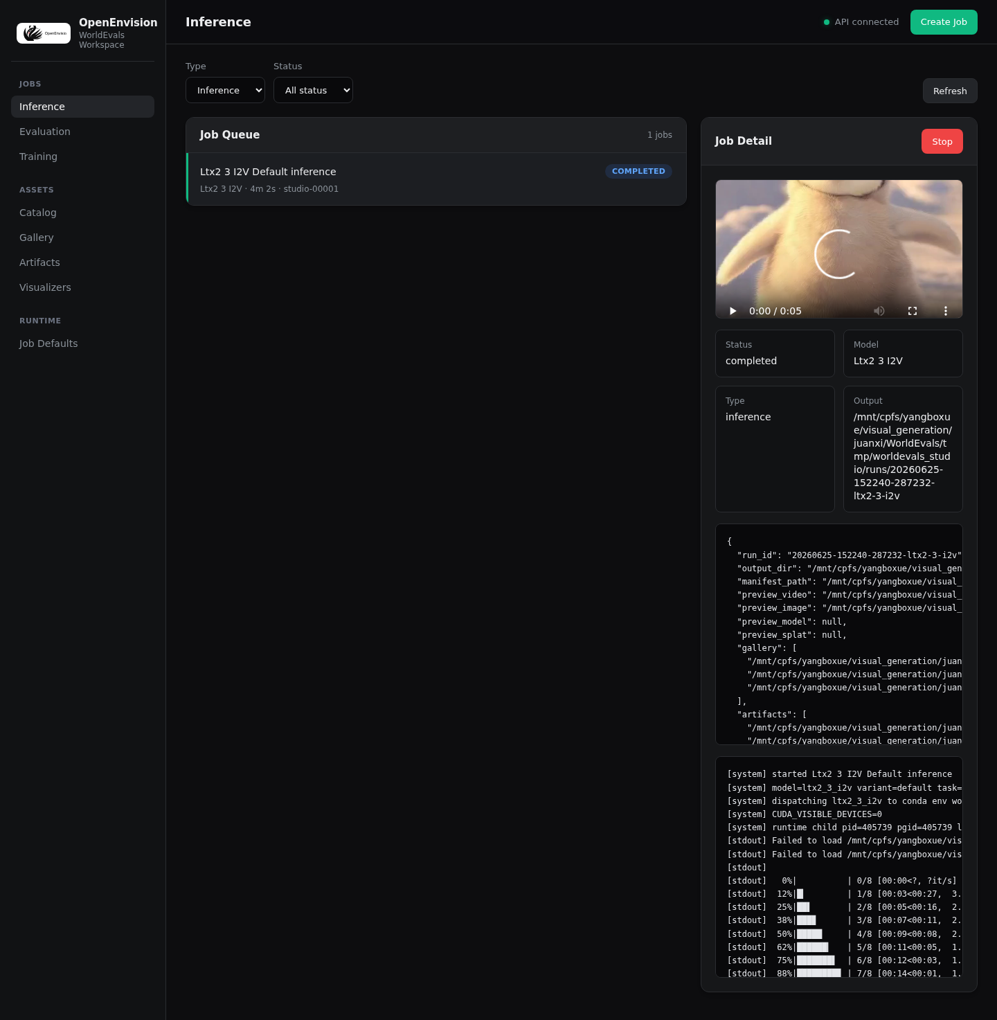Play the preview video

pos(733,311)
